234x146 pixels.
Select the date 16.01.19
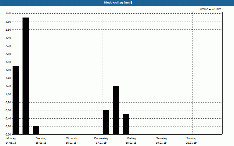(71, 143)
